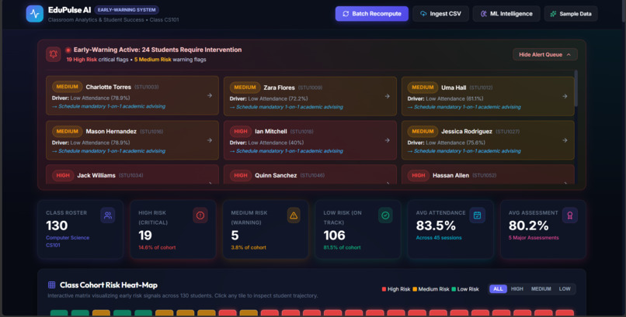Click the Medium Risk warning triangle icon
This screenshot has height=317, width=626.
click(x=294, y=215)
